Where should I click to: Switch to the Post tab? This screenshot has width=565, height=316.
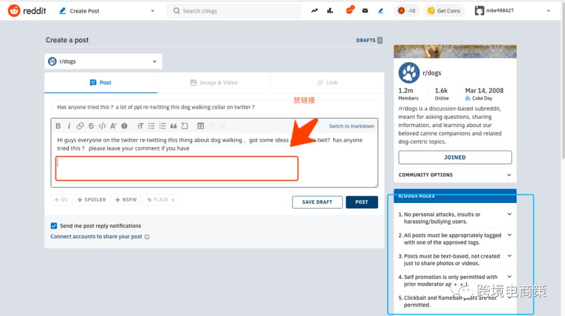101,83
